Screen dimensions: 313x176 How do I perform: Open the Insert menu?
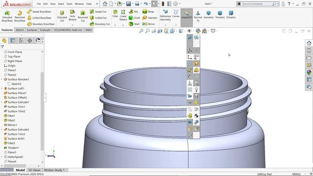pyautogui.click(x=61, y=4)
